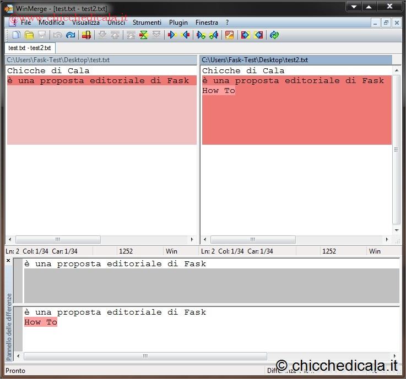The image size is (406, 379).
Task: Jump to the current difference icon
Action: coord(143,35)
